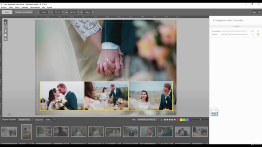The width and height of the screenshot is (262, 147).
Task: Adjust the thumbnail size slider
Action: tap(200, 120)
